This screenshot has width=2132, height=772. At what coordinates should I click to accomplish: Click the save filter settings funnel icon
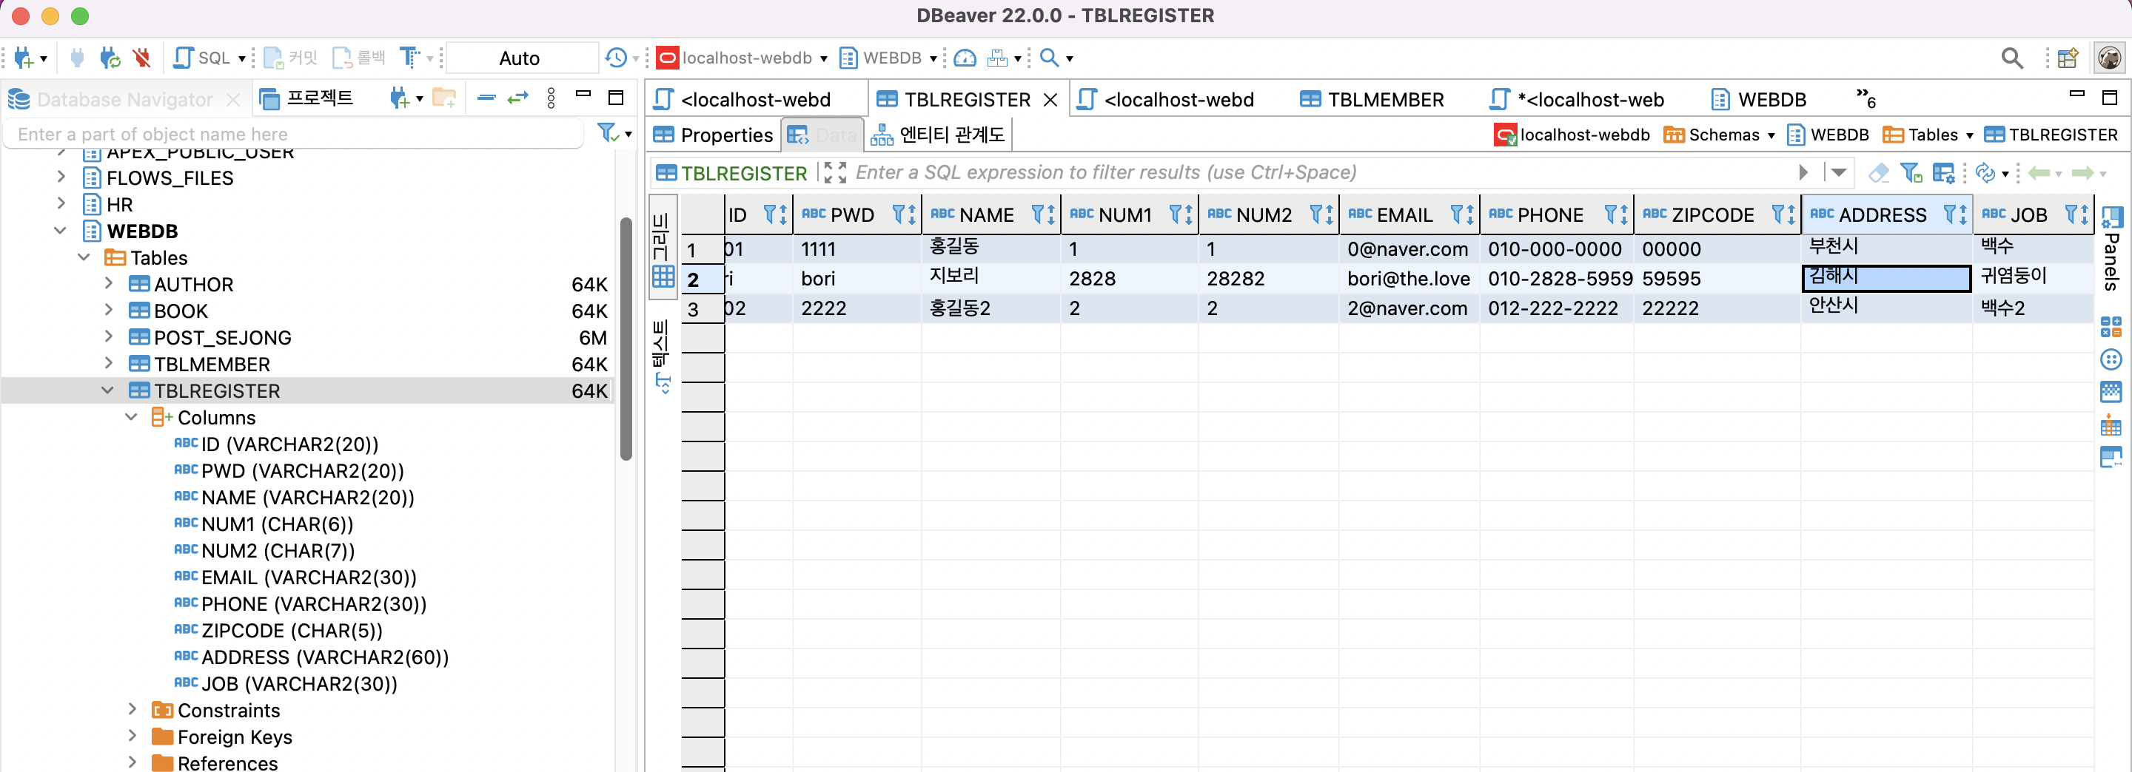coord(1910,172)
